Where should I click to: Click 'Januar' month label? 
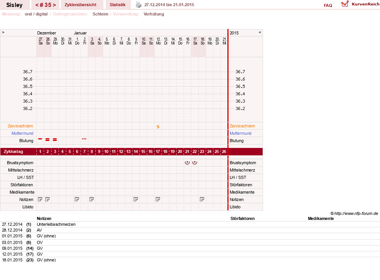pyautogui.click(x=80, y=33)
